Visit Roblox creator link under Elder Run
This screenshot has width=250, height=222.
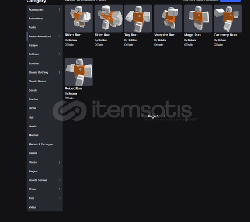102,40
